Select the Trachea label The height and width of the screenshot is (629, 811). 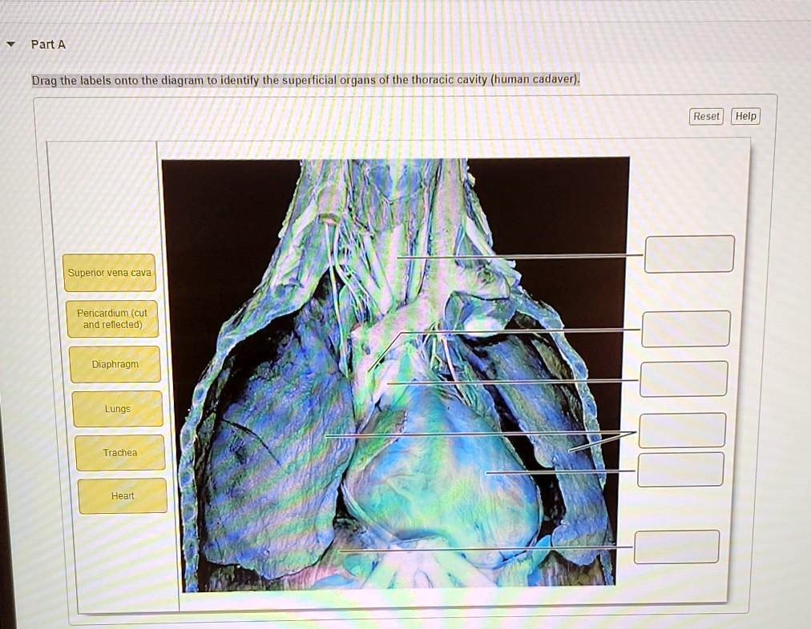click(119, 452)
